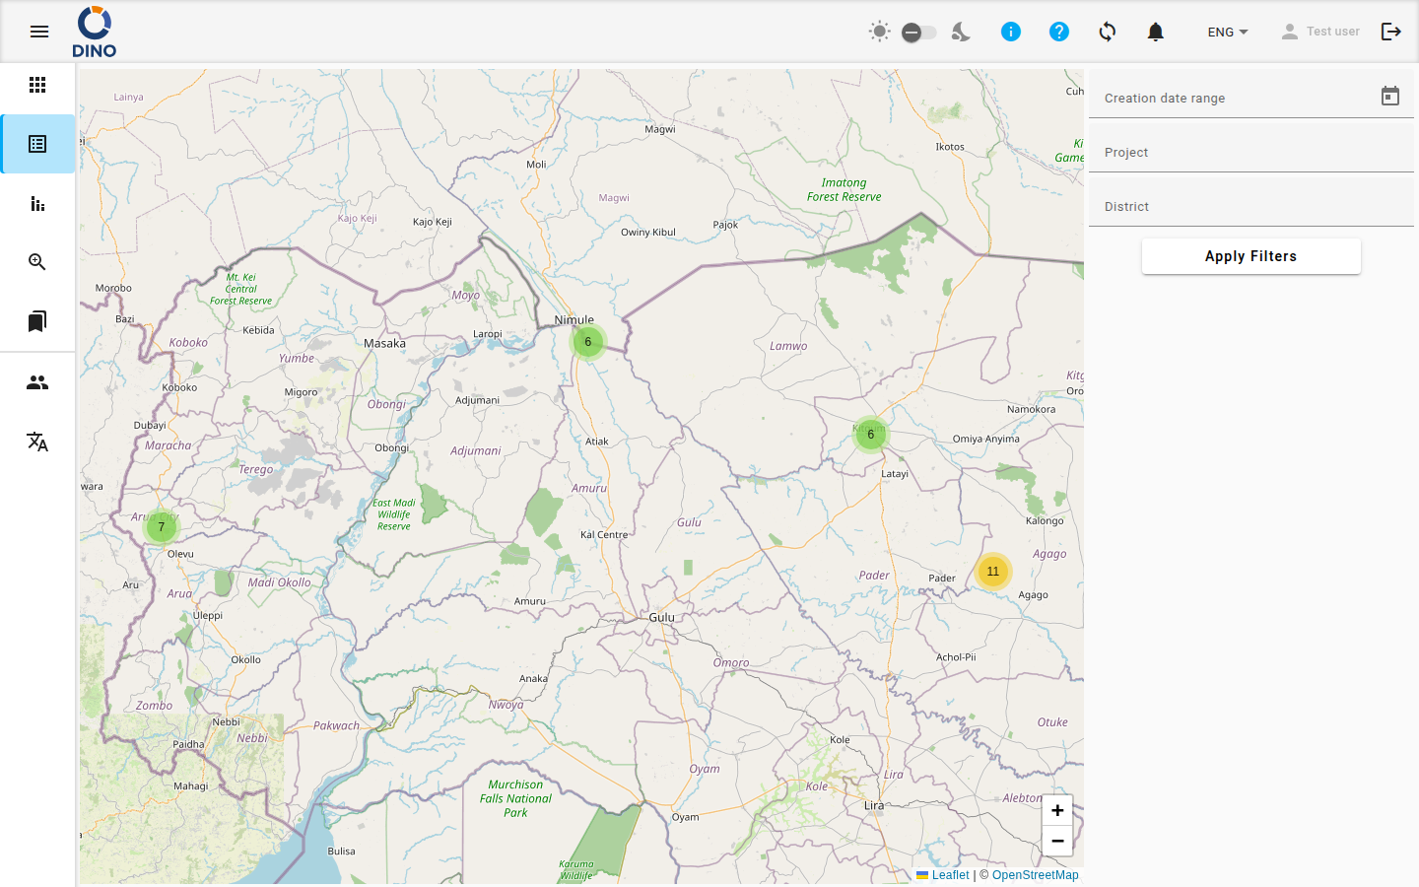Zoom in the map with plus
The width and height of the screenshot is (1419, 887).
click(x=1057, y=810)
